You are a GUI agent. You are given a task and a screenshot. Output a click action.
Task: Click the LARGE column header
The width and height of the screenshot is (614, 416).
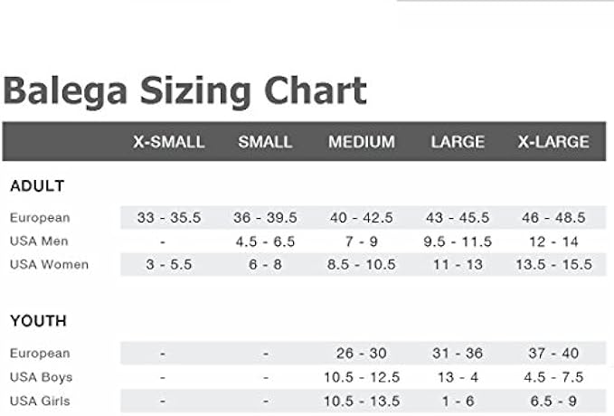(458, 142)
